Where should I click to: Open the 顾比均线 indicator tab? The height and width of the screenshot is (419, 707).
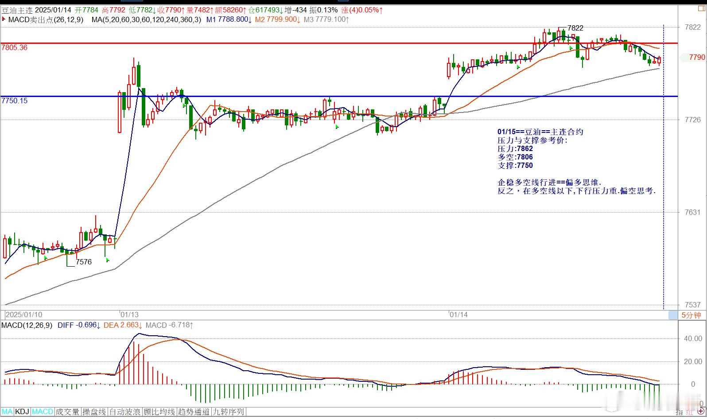pos(159,412)
